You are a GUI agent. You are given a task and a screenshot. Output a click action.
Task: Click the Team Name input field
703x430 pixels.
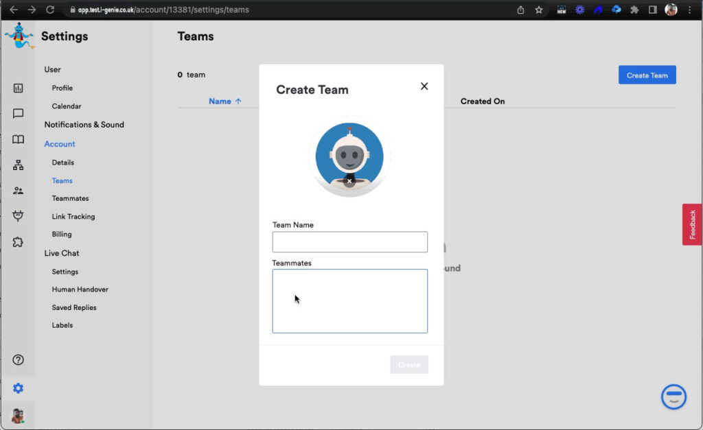[x=349, y=242]
